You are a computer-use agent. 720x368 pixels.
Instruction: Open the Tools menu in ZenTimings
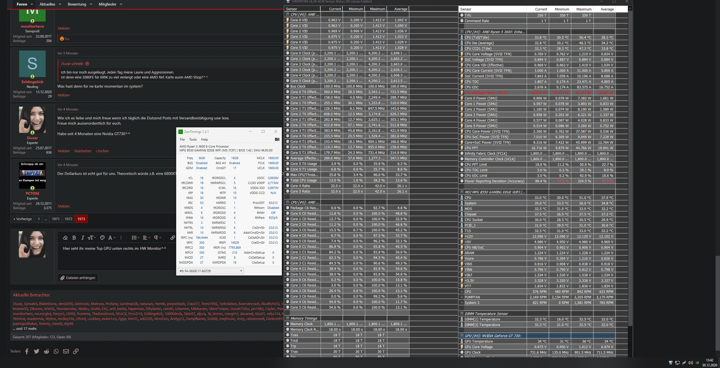193,139
